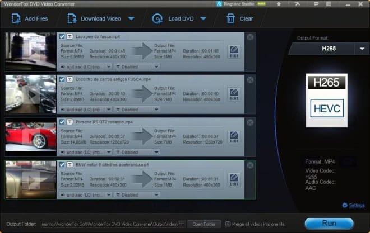Open the feedback chat icon in title bar
The image size is (370, 233).
pos(316,4)
